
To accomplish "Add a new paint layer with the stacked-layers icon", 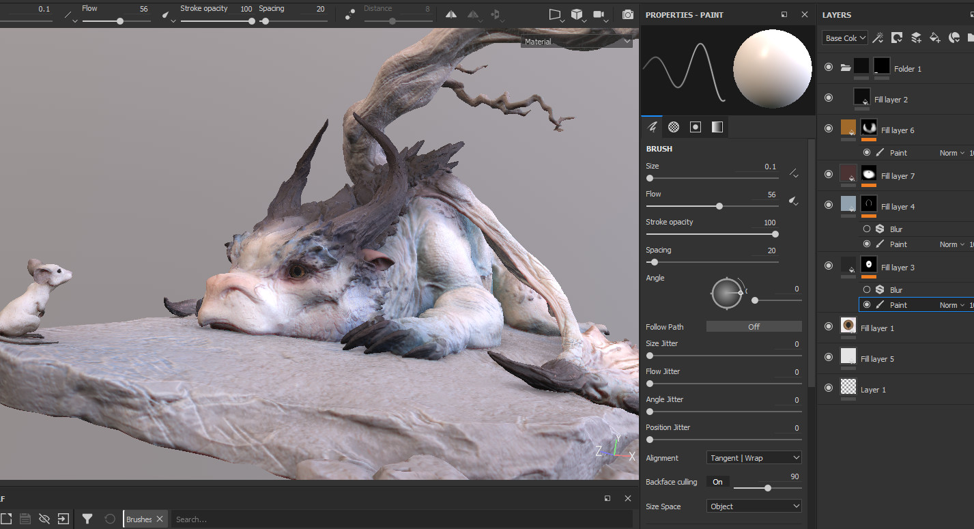I will 916,38.
